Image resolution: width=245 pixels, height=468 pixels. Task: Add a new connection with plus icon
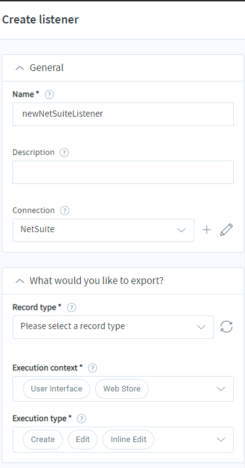point(207,230)
